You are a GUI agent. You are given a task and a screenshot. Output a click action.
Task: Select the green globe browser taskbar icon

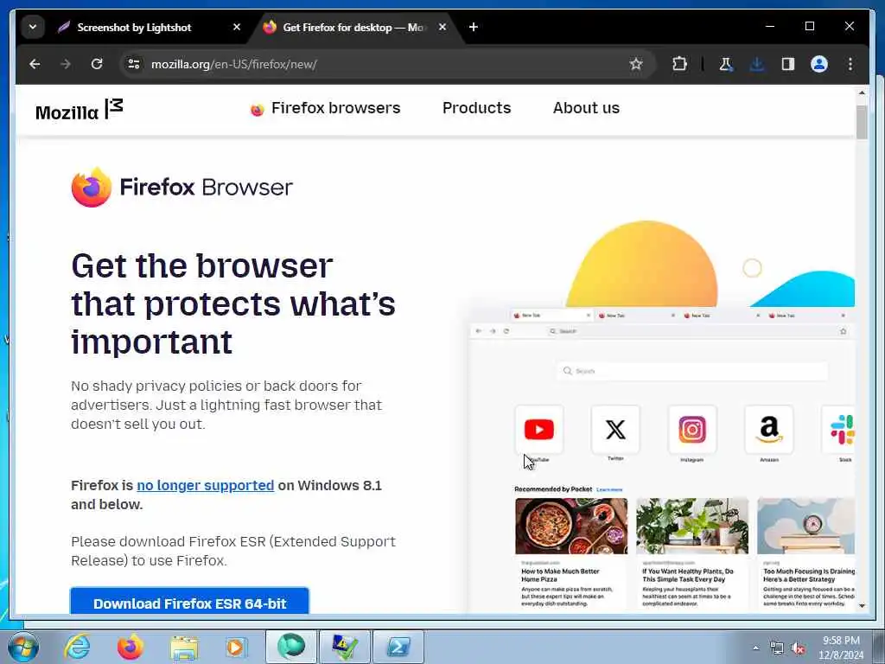coord(290,647)
